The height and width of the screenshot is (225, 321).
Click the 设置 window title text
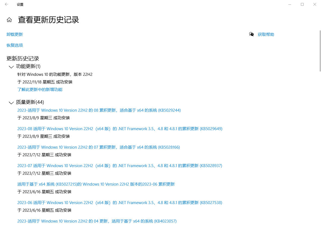coord(20,5)
